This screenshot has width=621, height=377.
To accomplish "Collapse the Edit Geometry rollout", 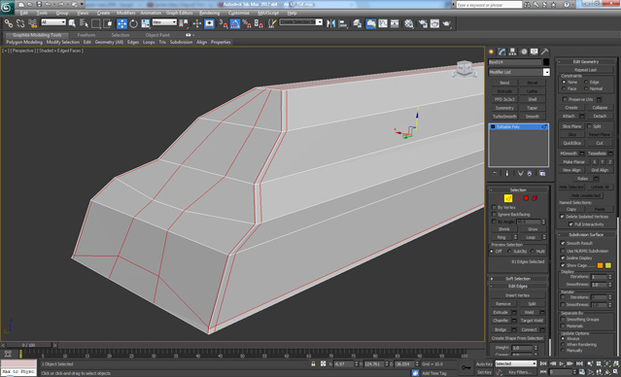I will (x=586, y=62).
